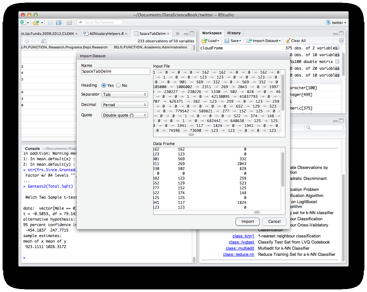
Task: Click grid icon beside 5x100 double matrix
Action: [x=337, y=61]
